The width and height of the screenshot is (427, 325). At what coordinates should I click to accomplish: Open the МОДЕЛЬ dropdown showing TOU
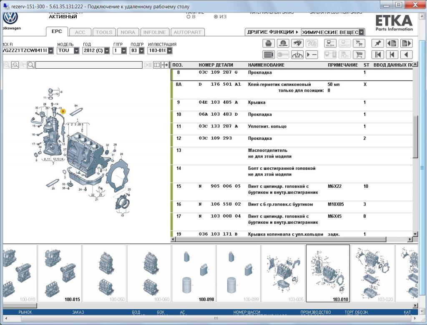(77, 50)
